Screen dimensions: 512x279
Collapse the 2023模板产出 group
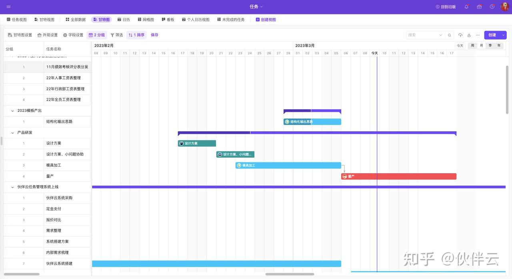coord(13,111)
